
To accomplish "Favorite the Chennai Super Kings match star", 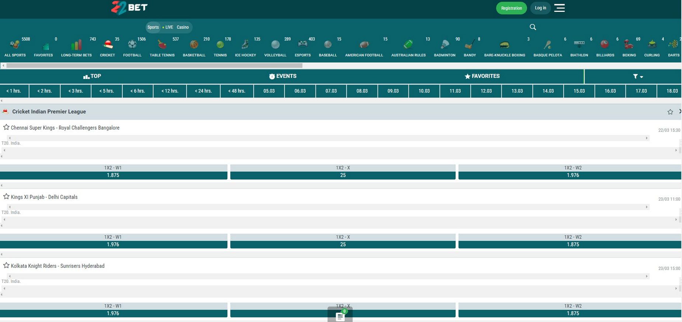I will [6, 127].
